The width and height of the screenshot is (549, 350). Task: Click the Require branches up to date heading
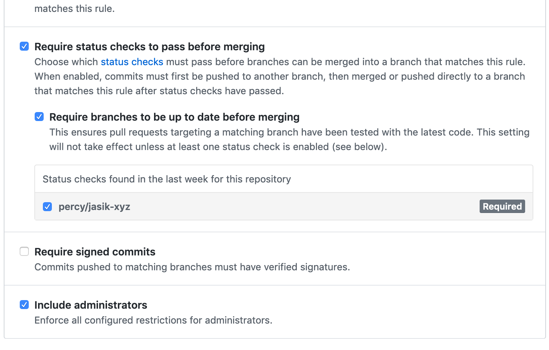pos(174,117)
